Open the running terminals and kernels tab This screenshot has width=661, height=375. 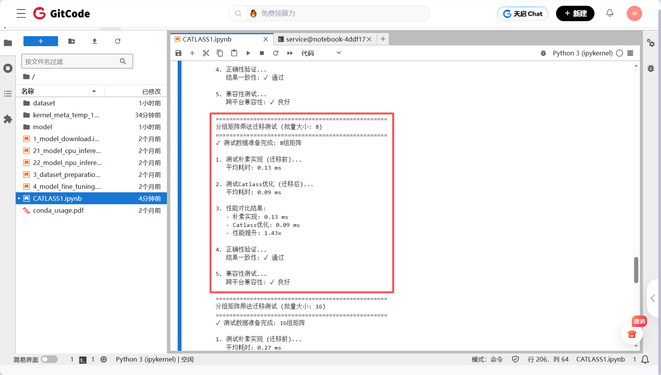(x=8, y=68)
